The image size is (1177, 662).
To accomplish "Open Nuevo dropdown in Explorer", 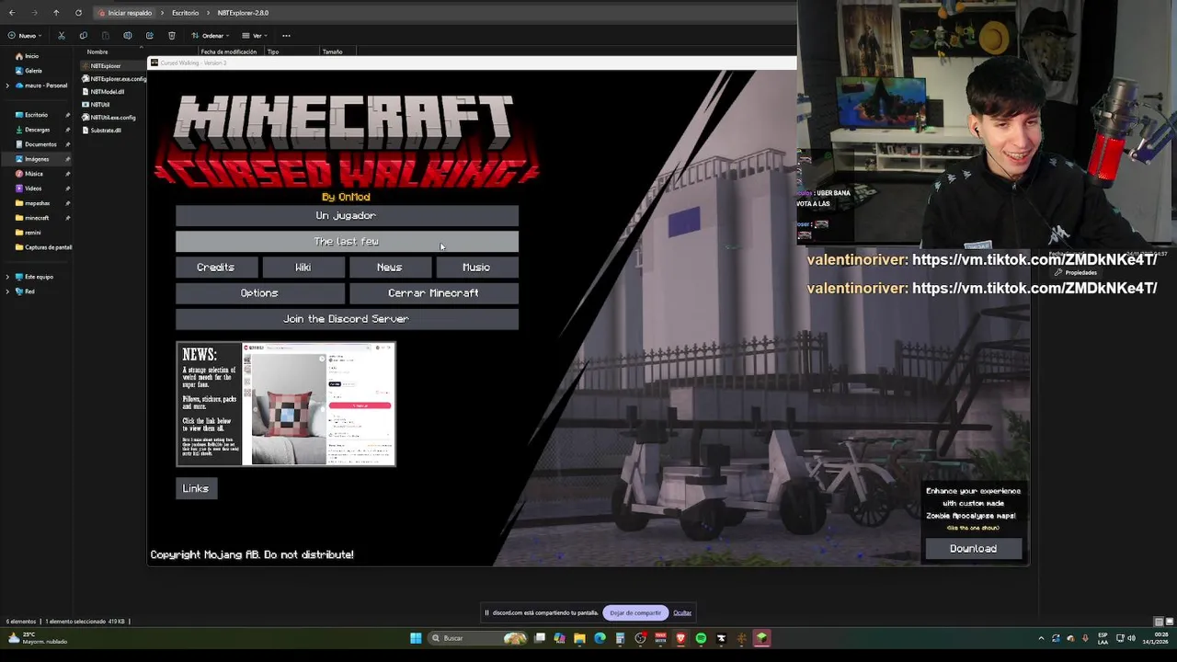I will (26, 36).
